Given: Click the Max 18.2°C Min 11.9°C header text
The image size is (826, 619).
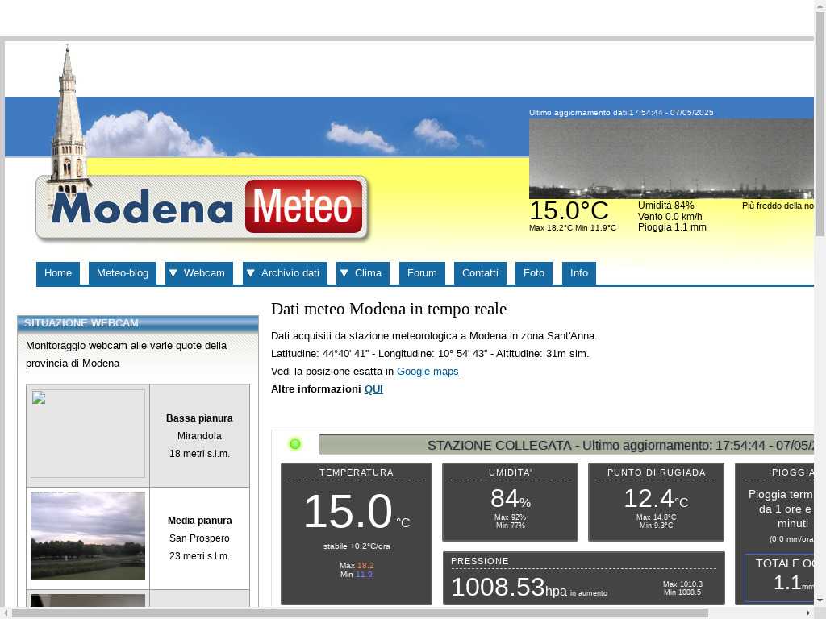Looking at the screenshot, I should click(x=573, y=228).
